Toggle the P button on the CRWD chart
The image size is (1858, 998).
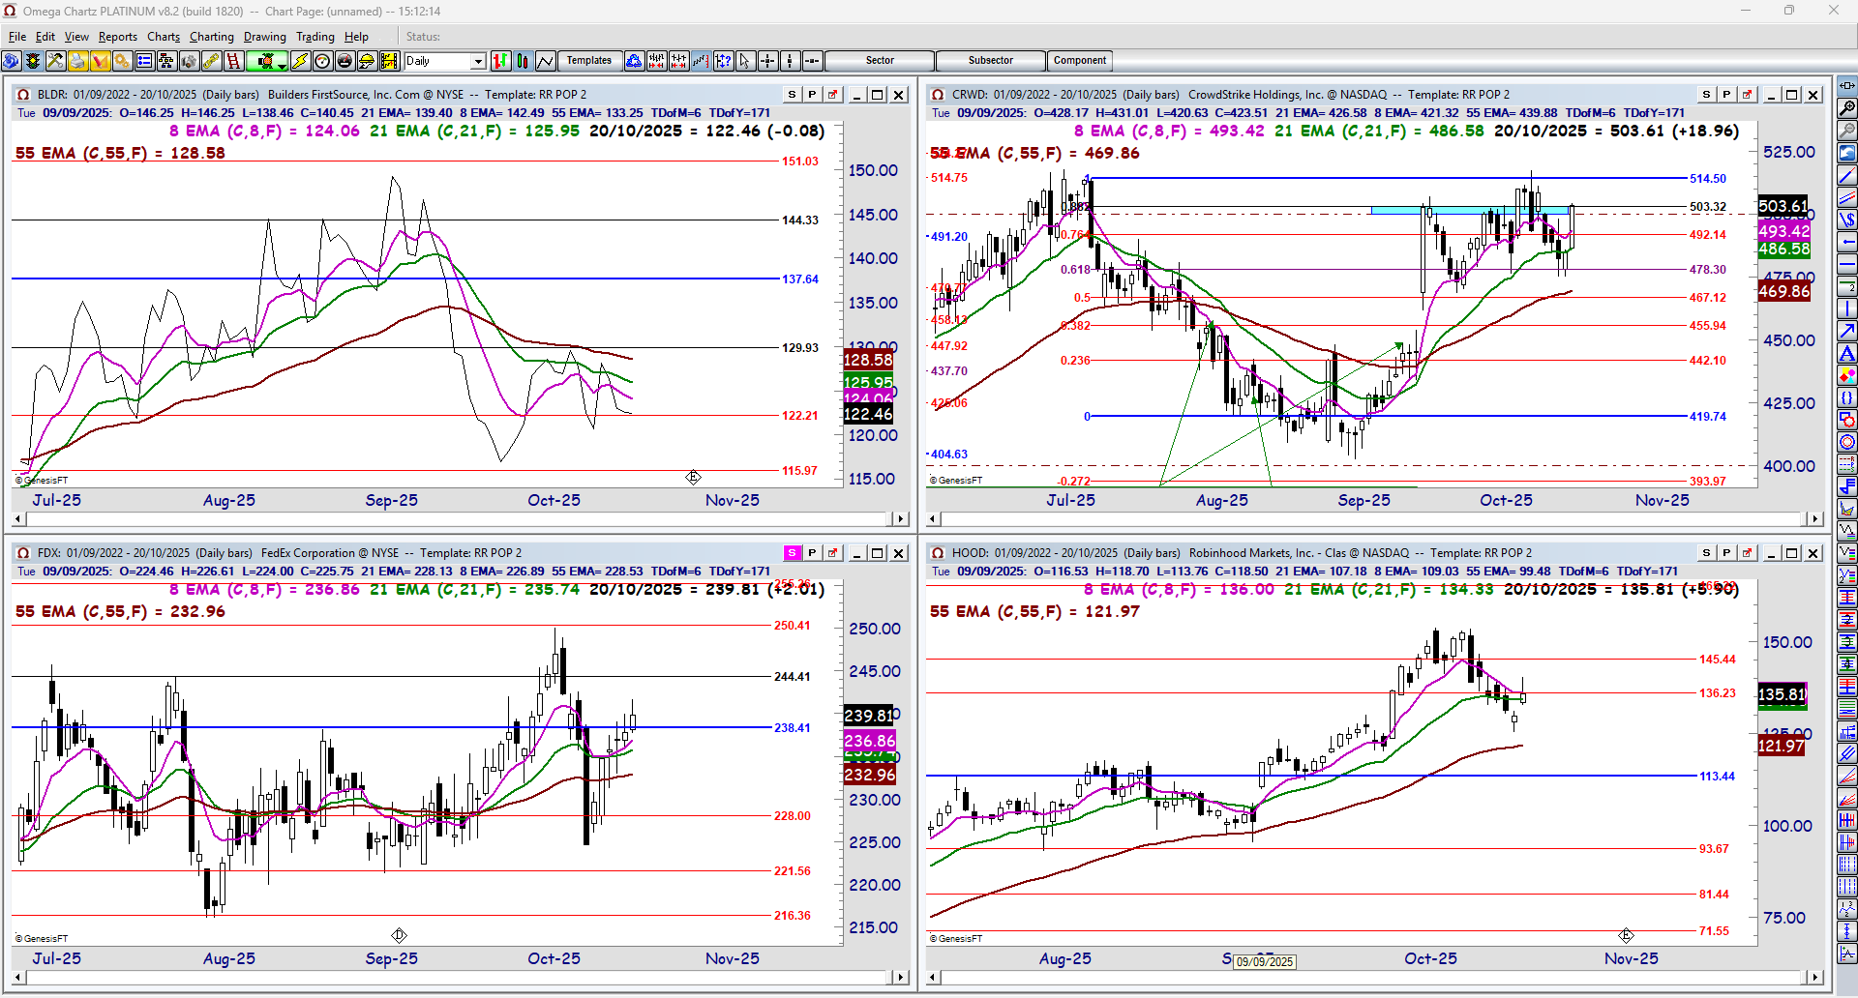pyautogui.click(x=1725, y=95)
